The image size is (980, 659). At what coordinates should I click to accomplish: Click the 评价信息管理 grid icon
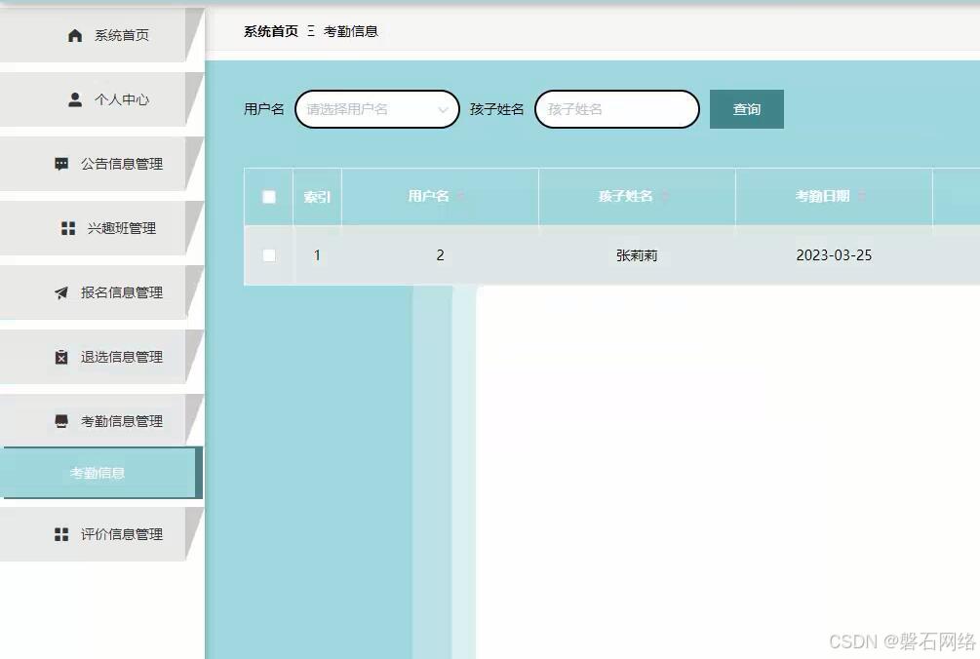pyautogui.click(x=60, y=533)
